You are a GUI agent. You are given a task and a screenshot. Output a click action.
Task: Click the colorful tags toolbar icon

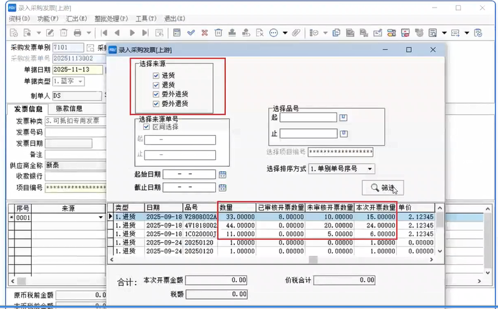pos(391,33)
